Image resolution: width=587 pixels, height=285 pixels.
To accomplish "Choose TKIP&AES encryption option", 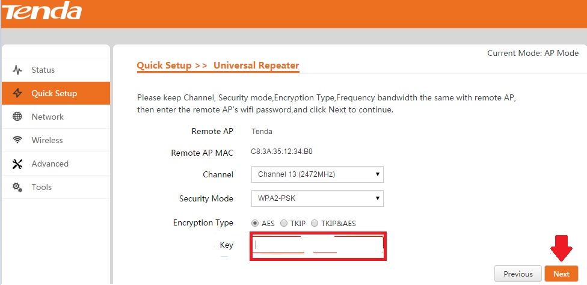I will coord(315,223).
